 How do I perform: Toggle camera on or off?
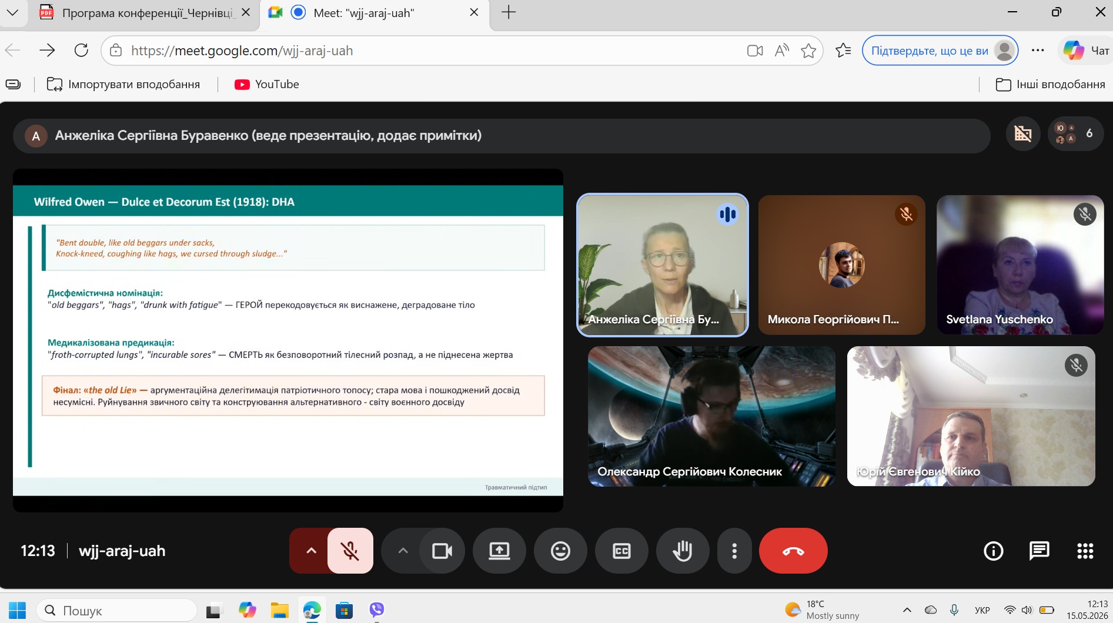[442, 551]
